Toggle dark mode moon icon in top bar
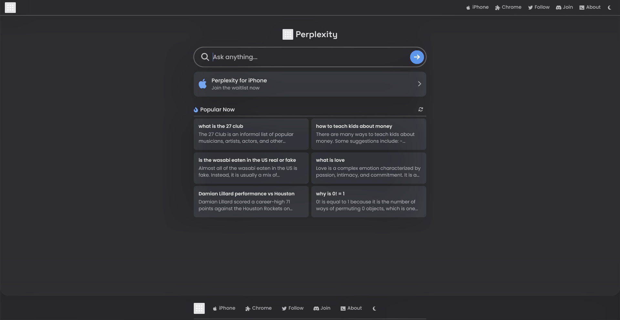 (x=609, y=8)
